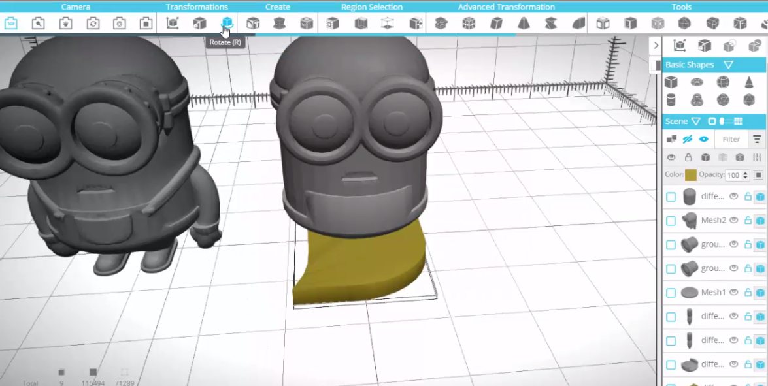Click the lock icon in the Scene toolbar
This screenshot has width=768, height=386.
point(688,157)
